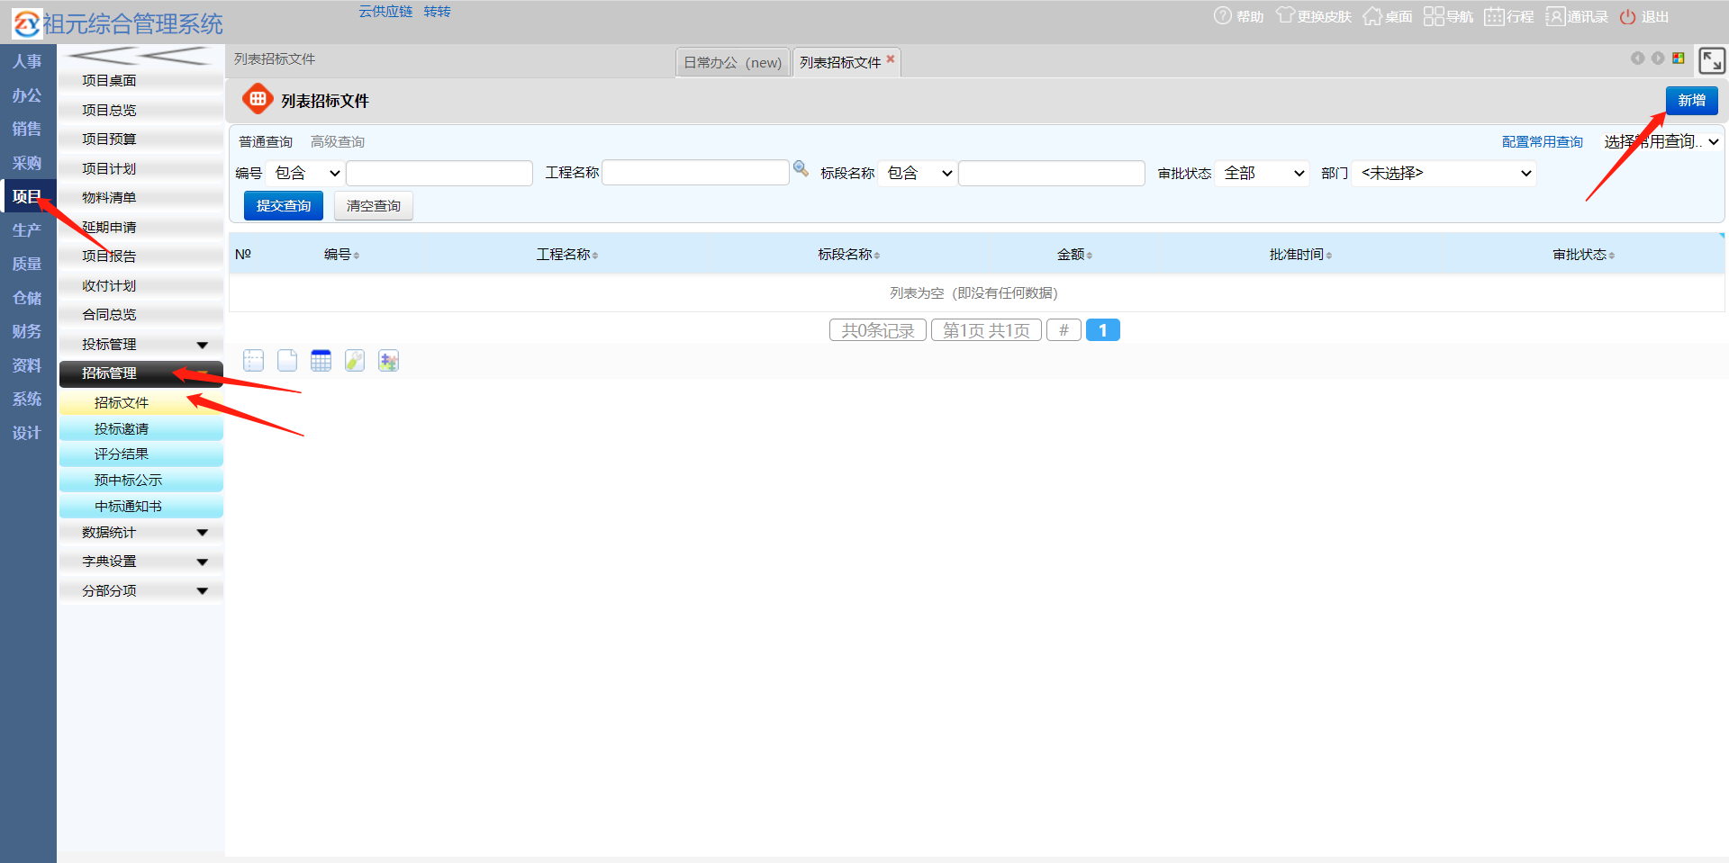Switch to the 日常办公 (new) tab
This screenshot has height=863, width=1729.
[x=732, y=63]
